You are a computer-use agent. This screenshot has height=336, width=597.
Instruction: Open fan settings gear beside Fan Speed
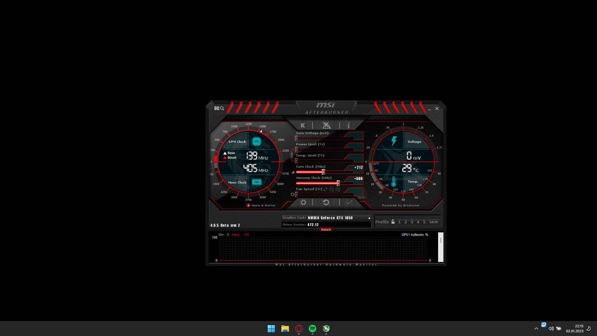[292, 194]
